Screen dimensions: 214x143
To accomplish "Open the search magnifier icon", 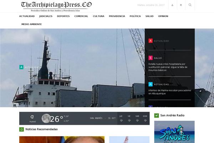I will pos(190,5).
